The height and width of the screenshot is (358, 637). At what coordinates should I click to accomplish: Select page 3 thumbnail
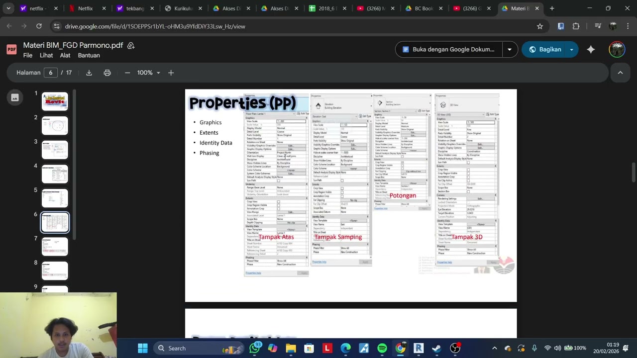pos(55,150)
